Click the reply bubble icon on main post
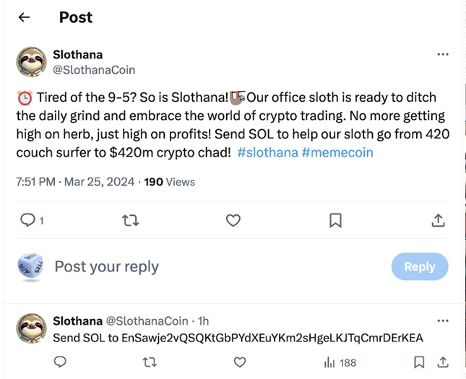 [x=27, y=220]
